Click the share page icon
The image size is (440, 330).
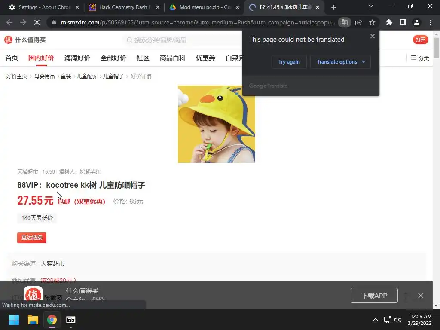click(358, 22)
